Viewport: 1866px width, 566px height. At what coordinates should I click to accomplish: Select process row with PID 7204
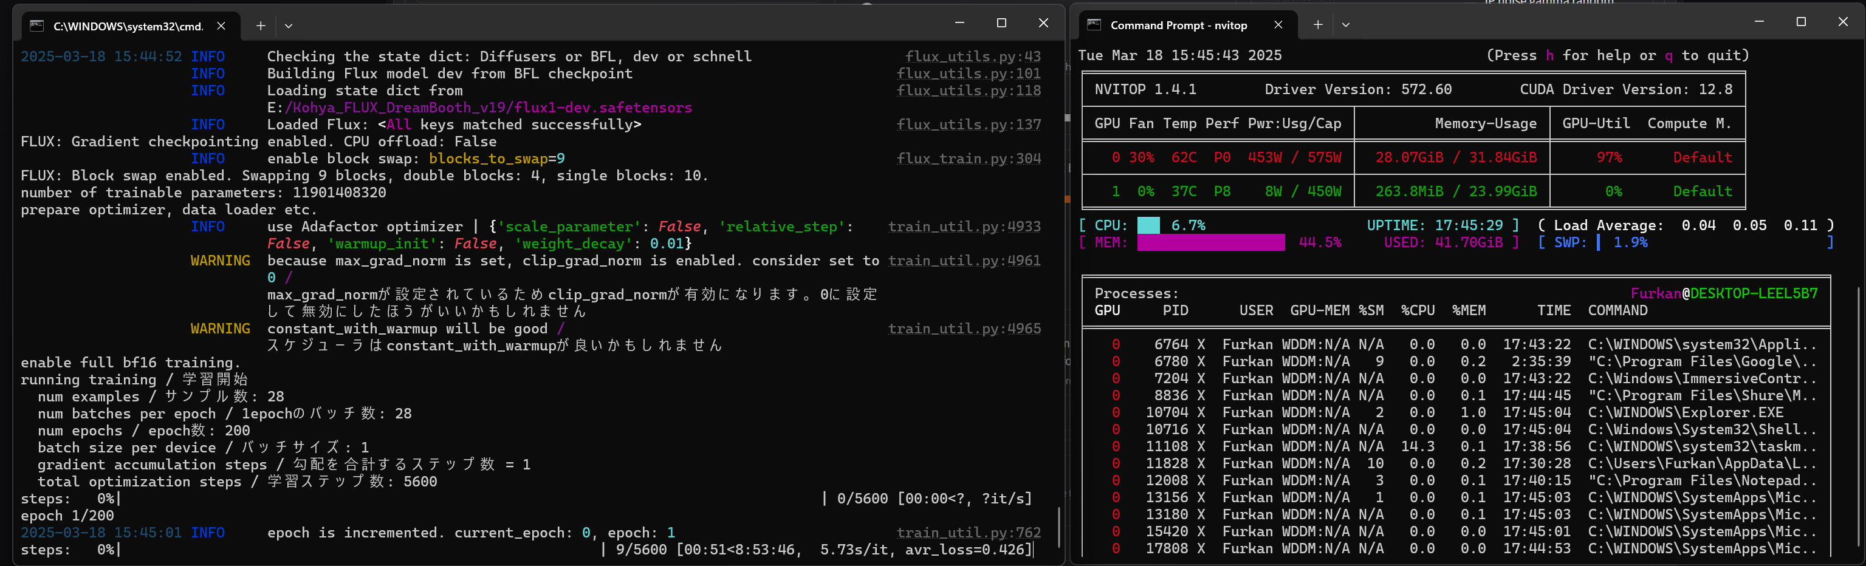(x=1456, y=378)
